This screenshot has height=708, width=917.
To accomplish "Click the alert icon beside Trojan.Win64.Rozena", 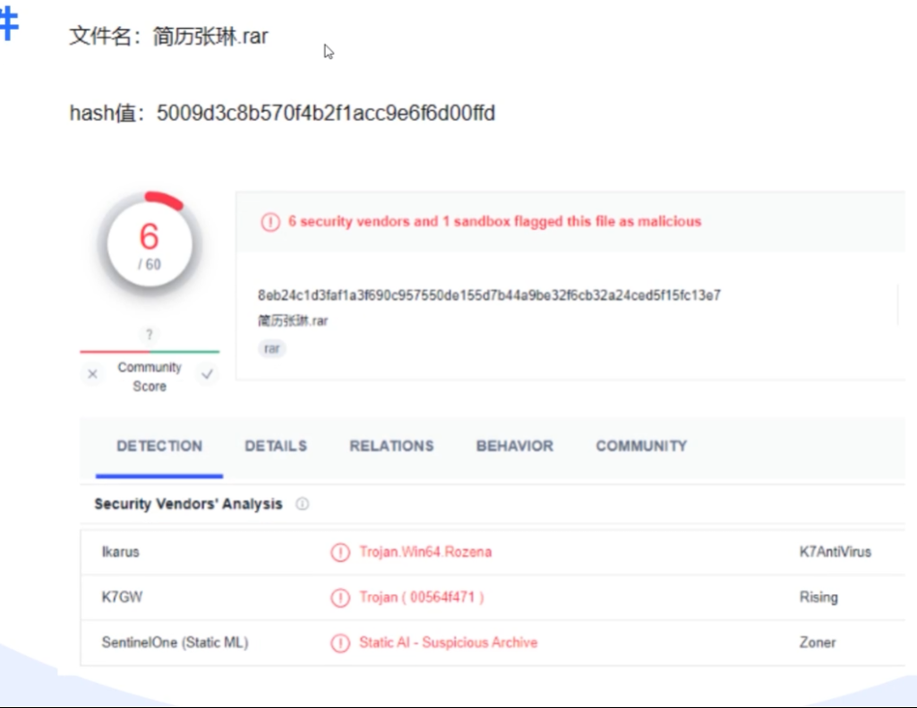I will point(340,552).
